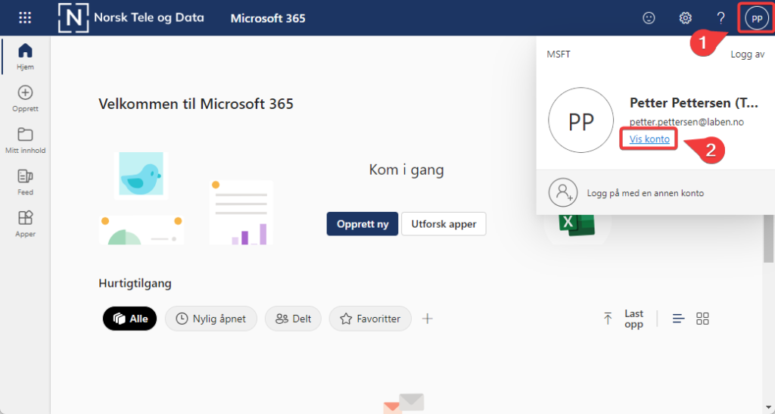Click Last opp upload button
This screenshot has width=775, height=414.
click(x=622, y=319)
